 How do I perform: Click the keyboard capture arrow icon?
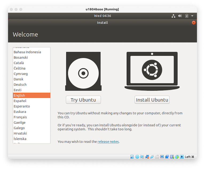click(x=182, y=156)
